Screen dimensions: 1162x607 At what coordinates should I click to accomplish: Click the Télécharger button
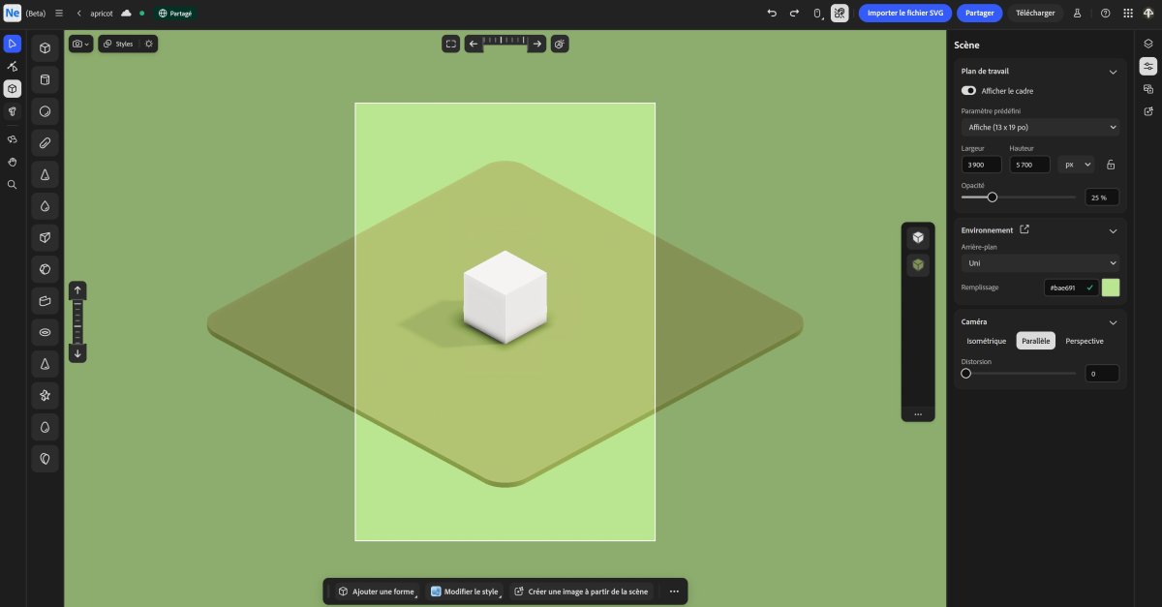tap(1035, 14)
